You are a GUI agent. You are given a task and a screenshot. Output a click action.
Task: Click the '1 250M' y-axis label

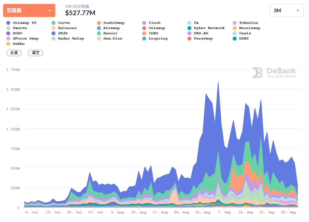click(13, 109)
